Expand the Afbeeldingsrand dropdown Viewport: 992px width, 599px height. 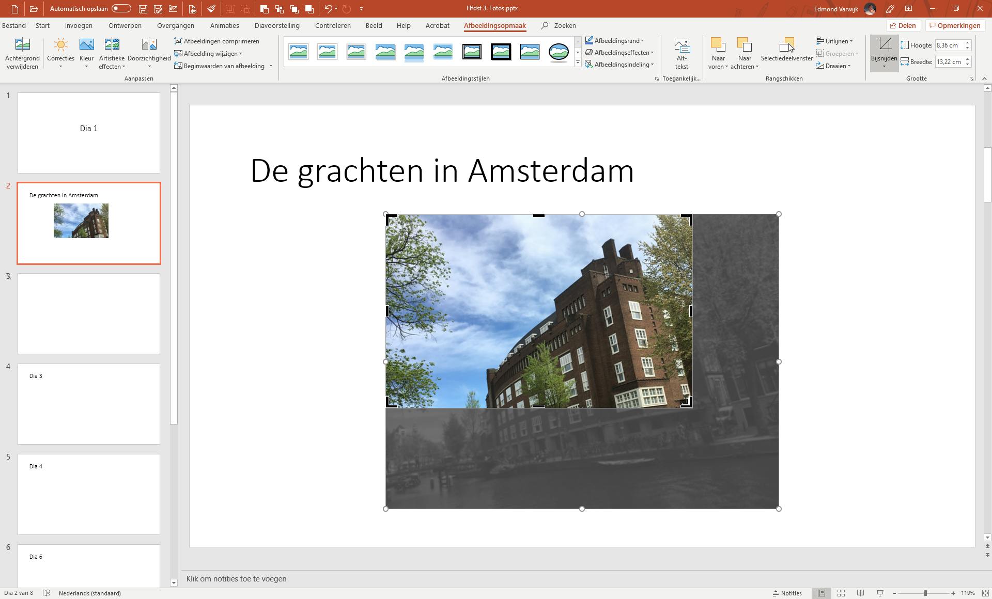[642, 41]
